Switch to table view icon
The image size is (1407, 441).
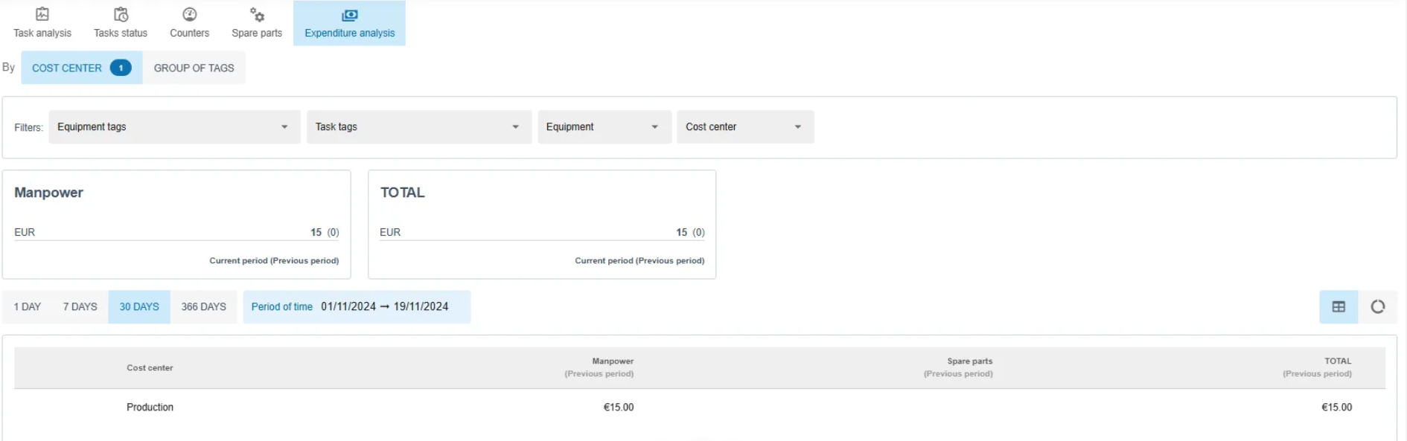click(x=1339, y=306)
